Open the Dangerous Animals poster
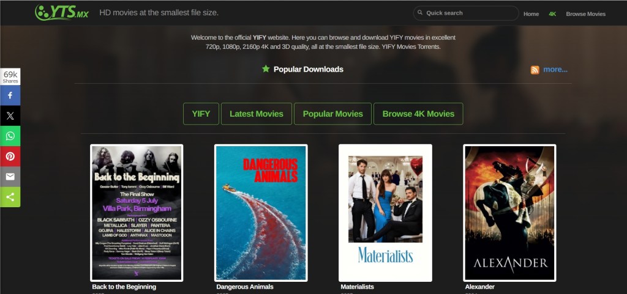 tap(261, 213)
